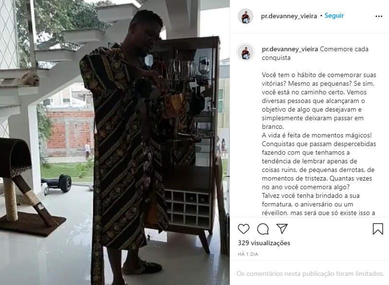The image size is (389, 285).
Task: Click the header profile avatar picture
Action: click(x=246, y=16)
